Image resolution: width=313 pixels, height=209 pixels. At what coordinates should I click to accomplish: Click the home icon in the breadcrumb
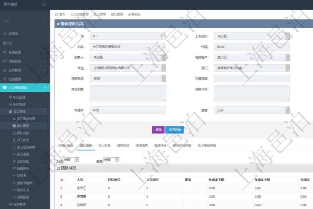(57, 14)
